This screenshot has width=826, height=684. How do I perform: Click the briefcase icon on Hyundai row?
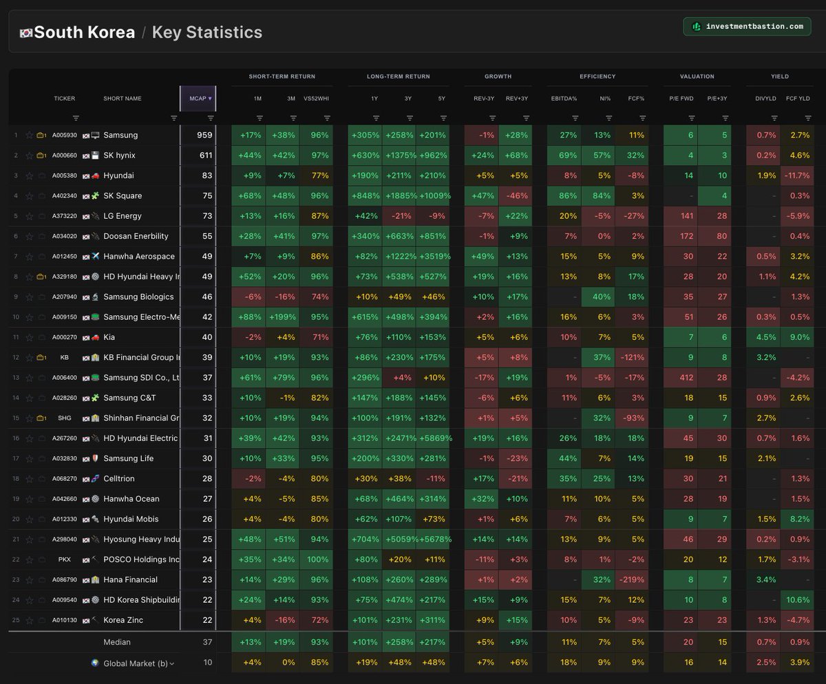click(41, 175)
